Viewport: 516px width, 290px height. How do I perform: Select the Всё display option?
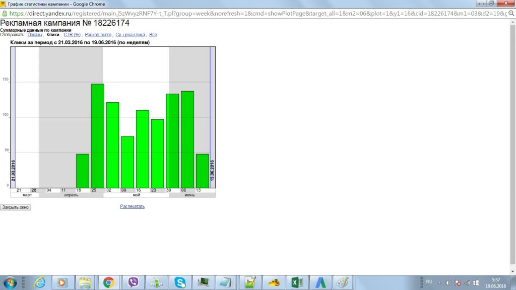(153, 35)
